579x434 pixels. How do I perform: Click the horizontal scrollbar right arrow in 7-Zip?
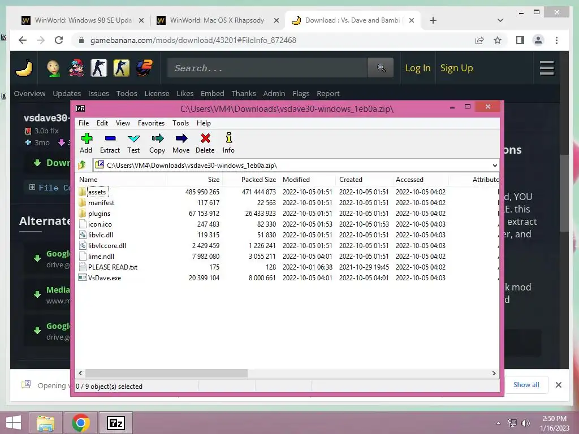pyautogui.click(x=494, y=373)
